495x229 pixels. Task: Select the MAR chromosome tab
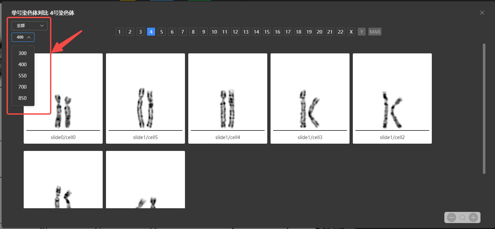[375, 32]
